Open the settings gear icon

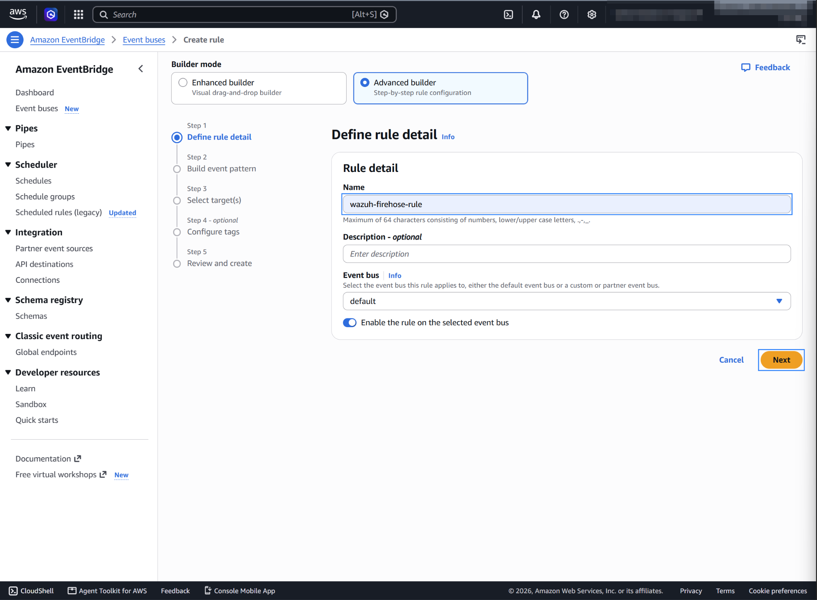click(x=592, y=15)
